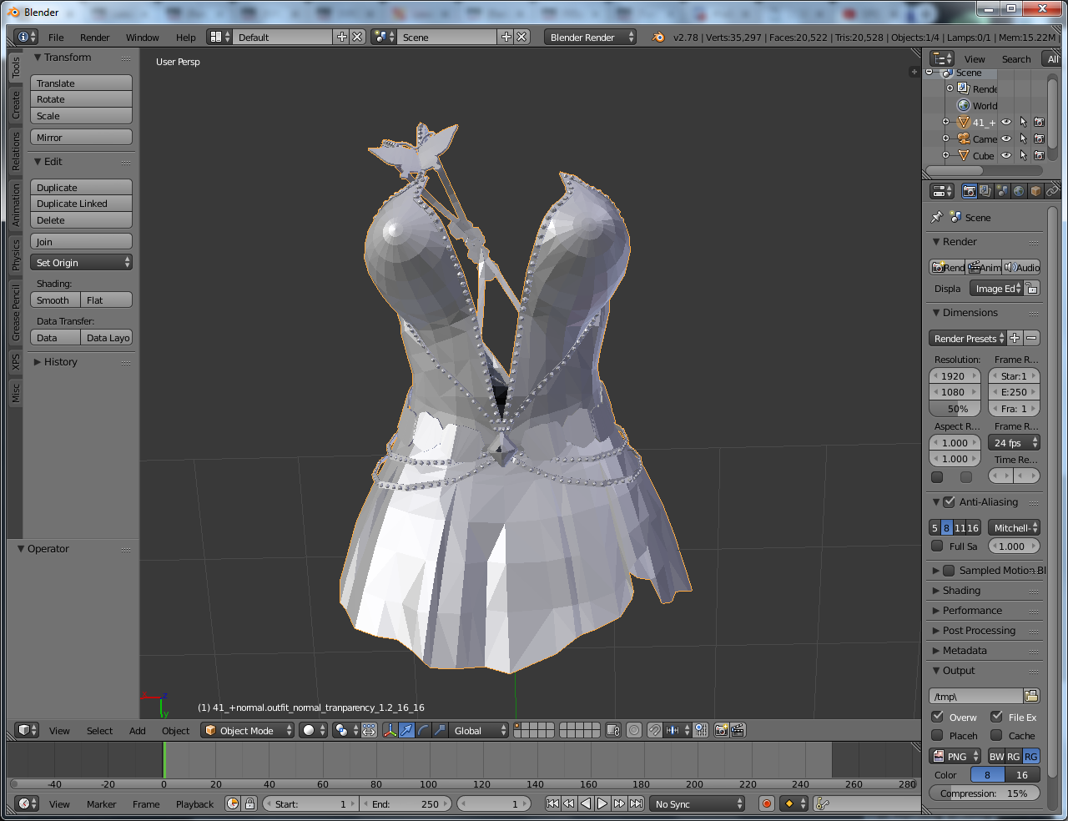Viewport: 1068px width, 821px height.
Task: Click the viewport shading sphere icon
Action: pos(314,730)
